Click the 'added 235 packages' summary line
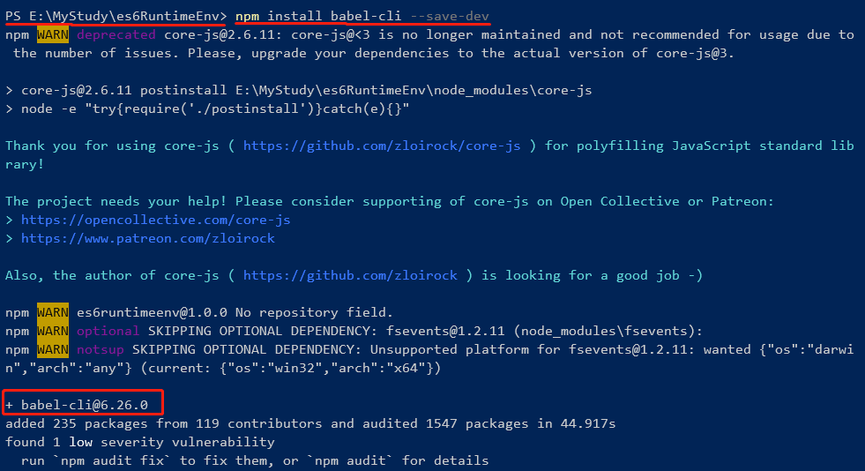 [310, 423]
